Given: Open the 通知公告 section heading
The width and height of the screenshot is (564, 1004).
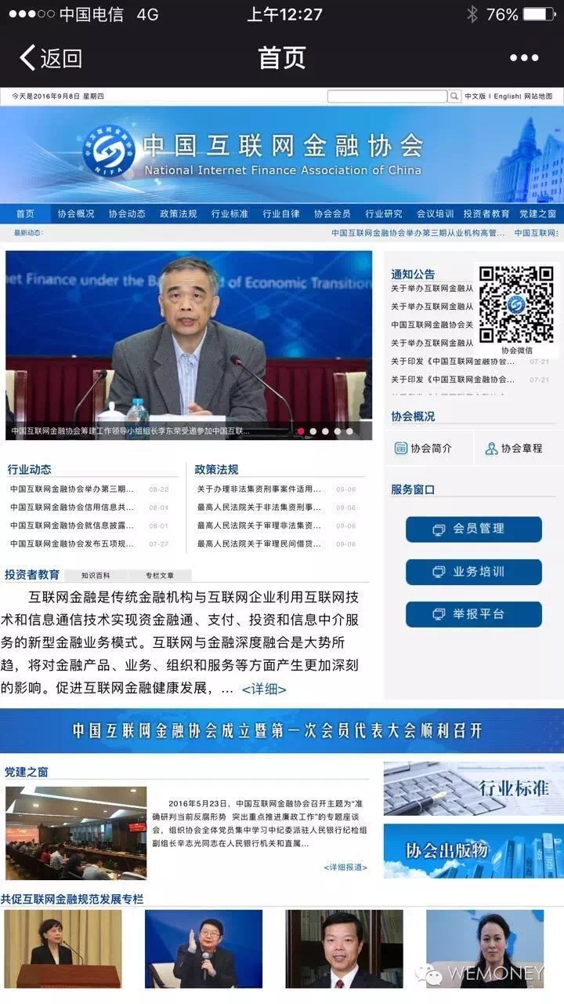Looking at the screenshot, I should [413, 274].
